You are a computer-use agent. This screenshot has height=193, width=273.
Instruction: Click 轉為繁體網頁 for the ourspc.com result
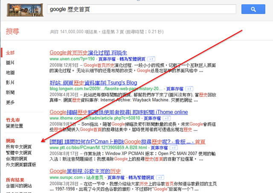pos(141,178)
